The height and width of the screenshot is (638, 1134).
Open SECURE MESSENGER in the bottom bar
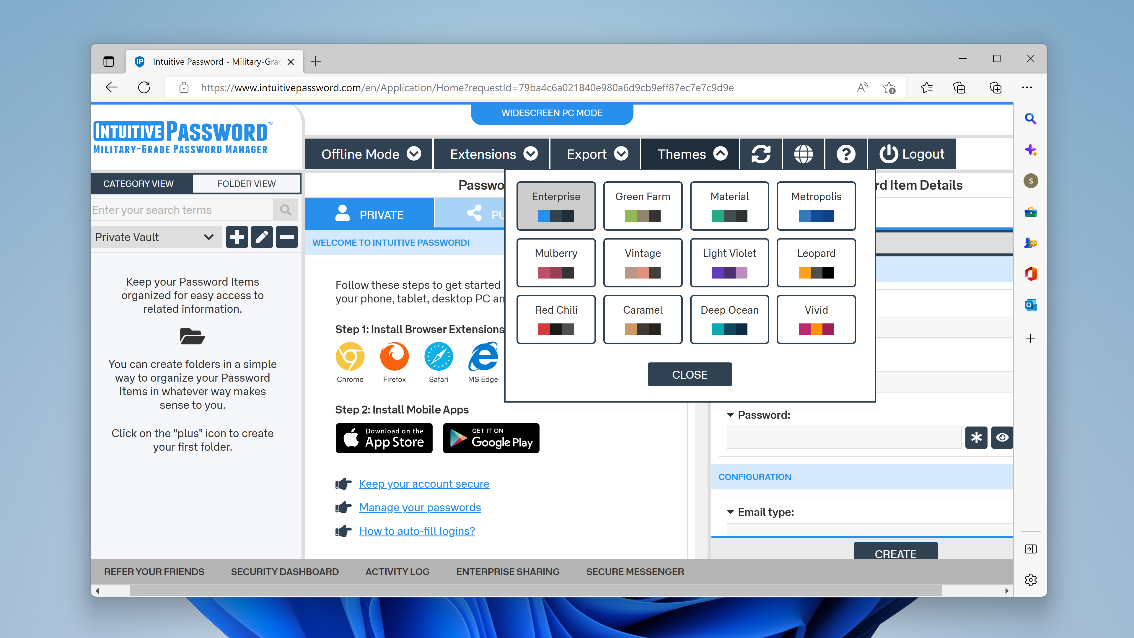point(635,572)
